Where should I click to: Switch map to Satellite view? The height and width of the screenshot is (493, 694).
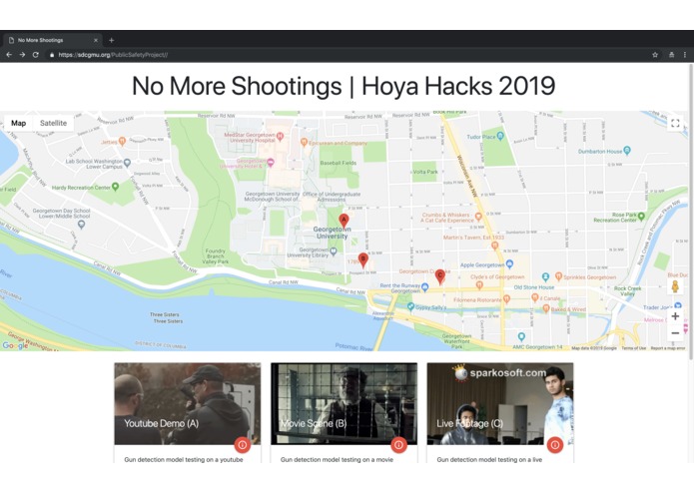[x=53, y=123]
